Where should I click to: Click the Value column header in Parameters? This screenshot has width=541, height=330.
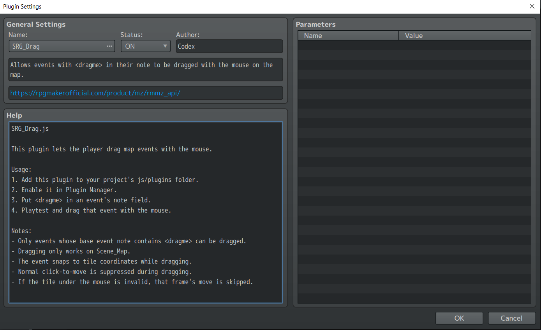[x=461, y=35]
